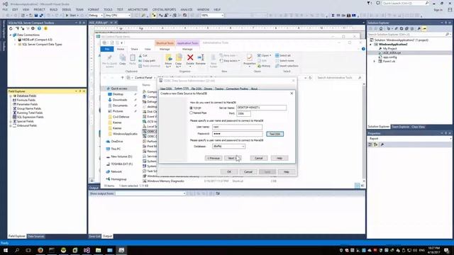Screen dimensions: 454x255
Task: Click the Password field in MariaDB dialog
Action: click(x=237, y=134)
